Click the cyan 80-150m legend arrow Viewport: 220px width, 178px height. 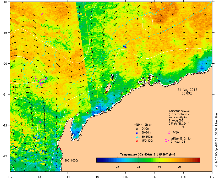click(138, 137)
